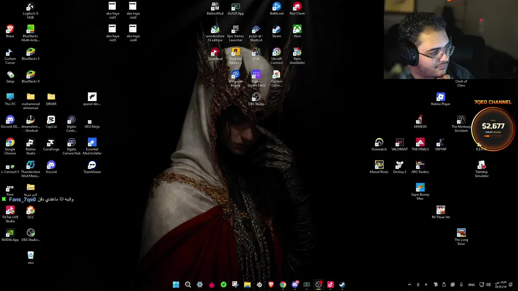Image resolution: width=518 pixels, height=291 pixels.
Task: Open File Explorer from the taskbar
Action: tap(247, 285)
